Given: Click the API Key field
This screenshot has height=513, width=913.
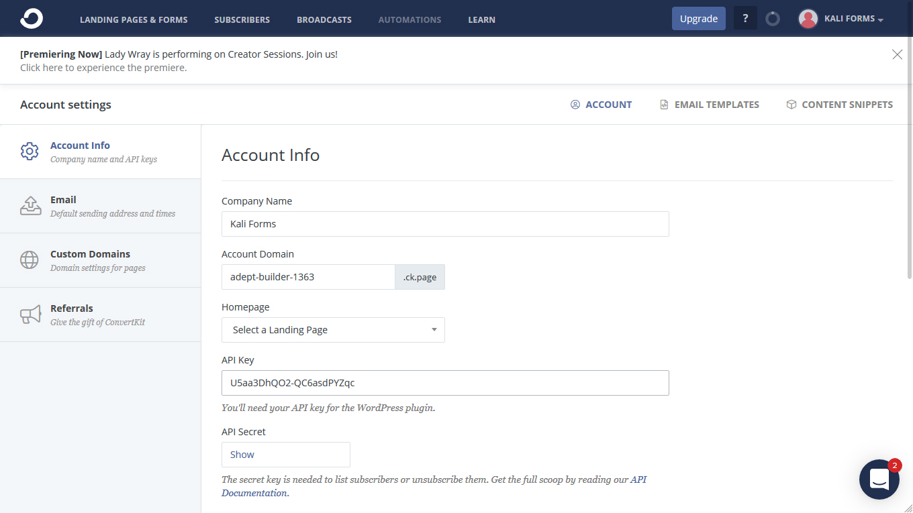Looking at the screenshot, I should [445, 383].
